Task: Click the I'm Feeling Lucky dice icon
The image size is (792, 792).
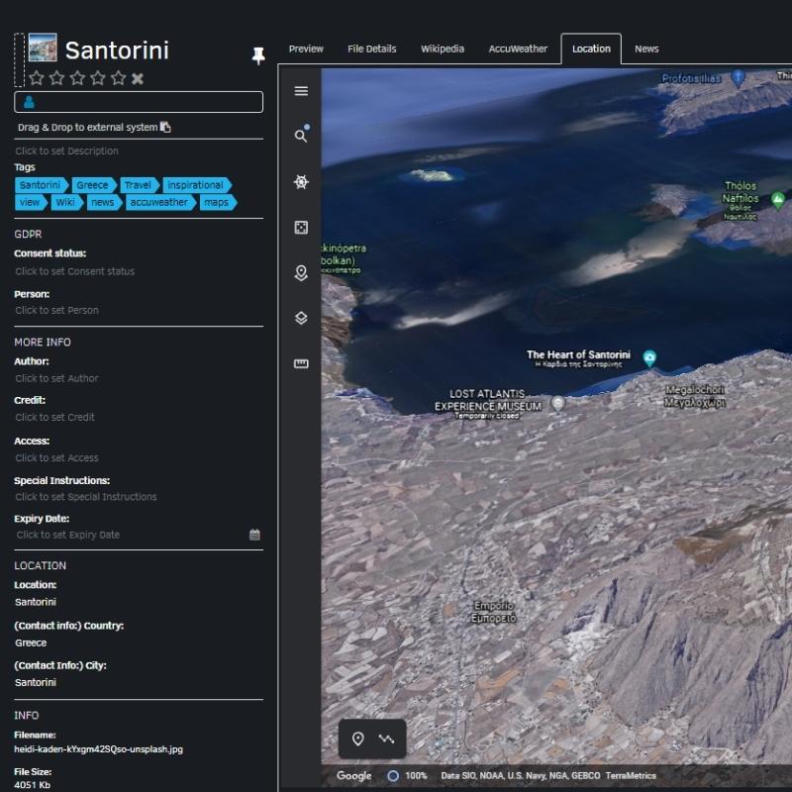Action: [x=301, y=228]
